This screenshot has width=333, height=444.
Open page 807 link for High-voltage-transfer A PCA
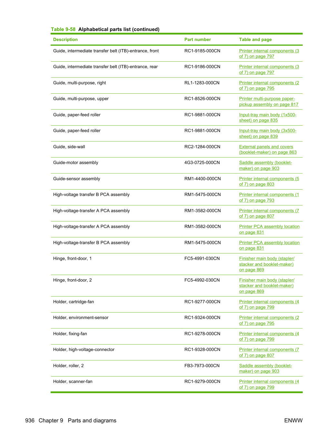point(269,213)
